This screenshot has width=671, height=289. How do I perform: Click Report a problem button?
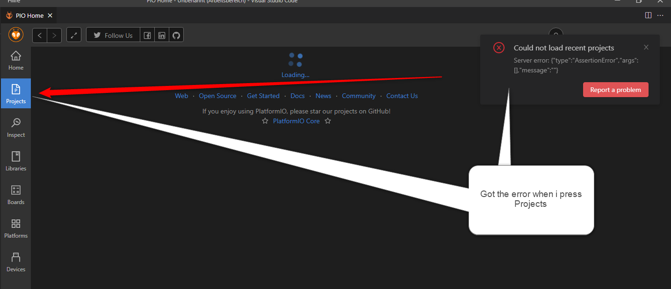point(615,90)
